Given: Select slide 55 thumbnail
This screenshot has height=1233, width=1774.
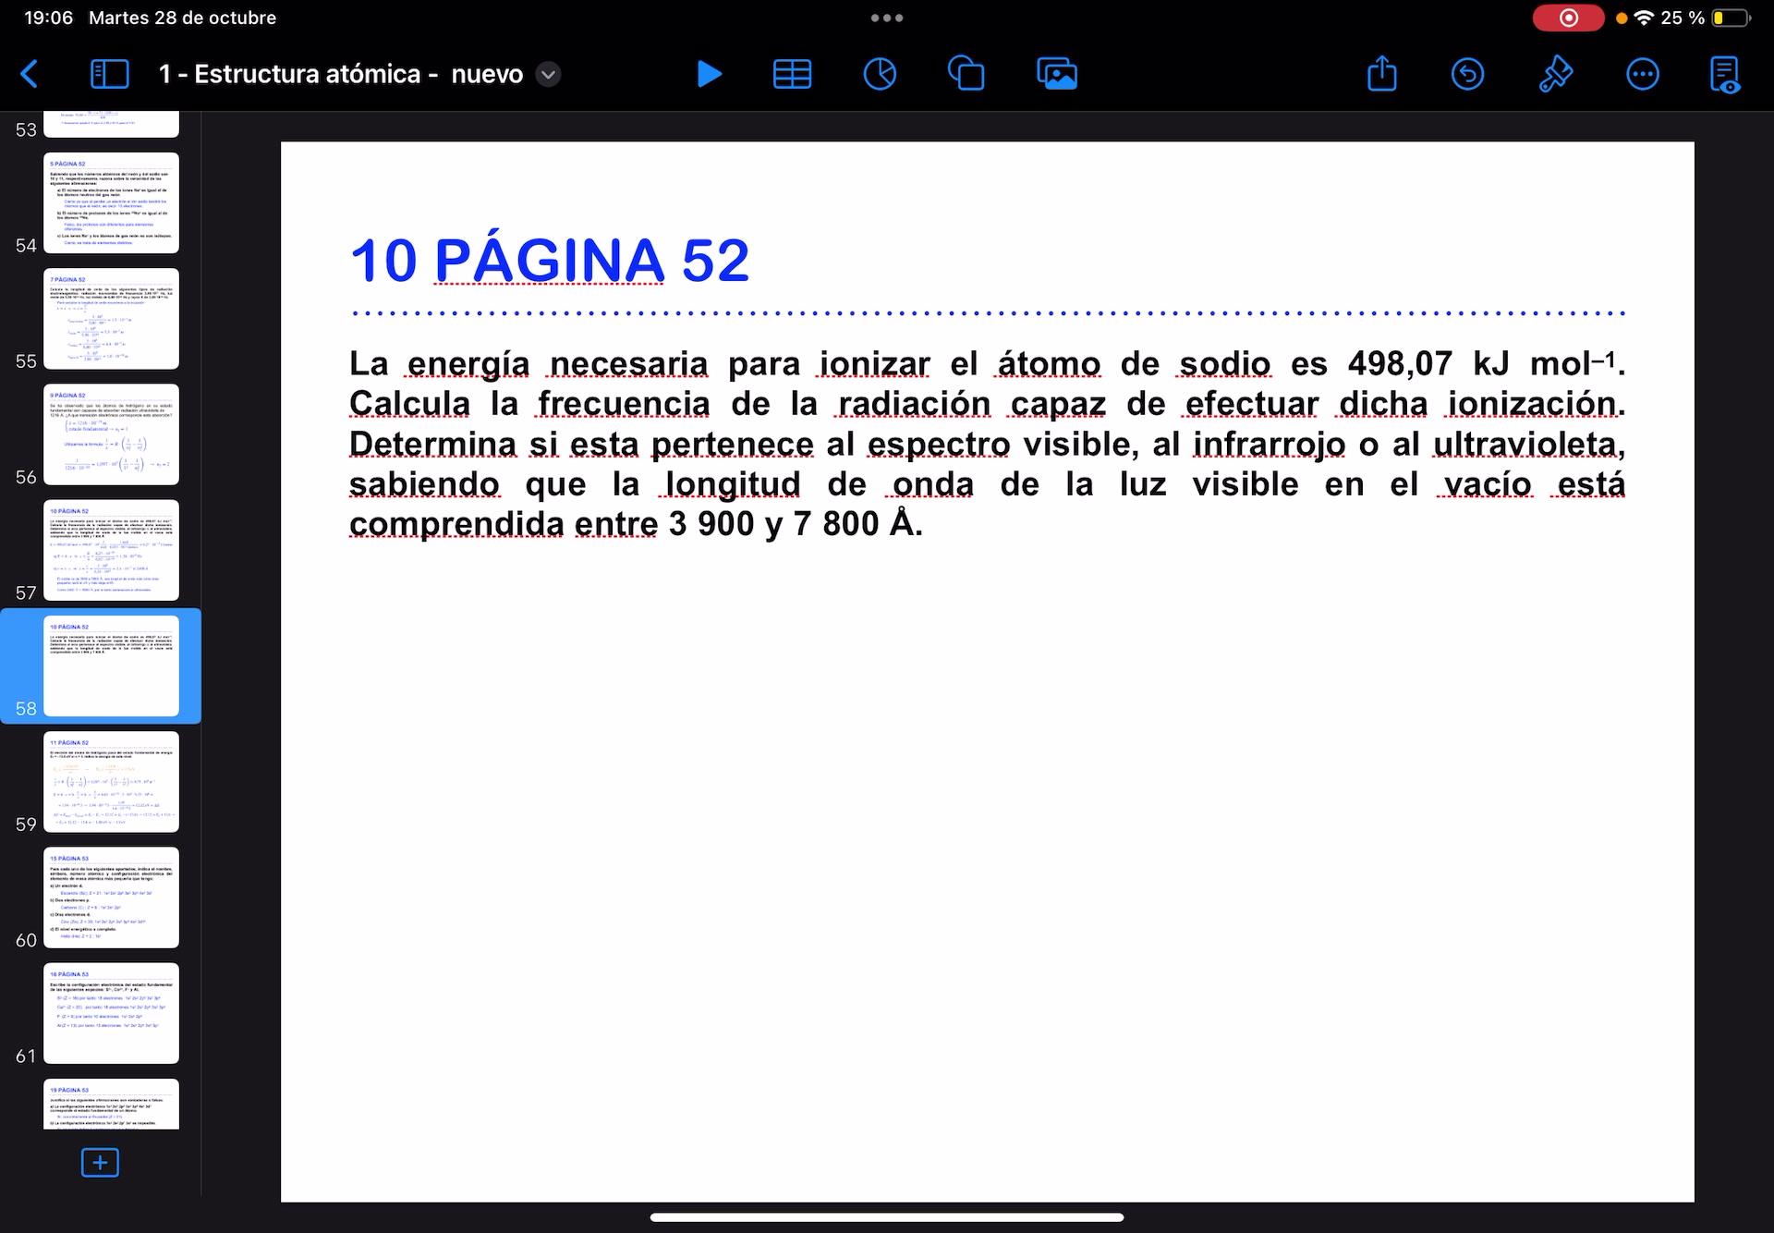Looking at the screenshot, I should point(111,318).
